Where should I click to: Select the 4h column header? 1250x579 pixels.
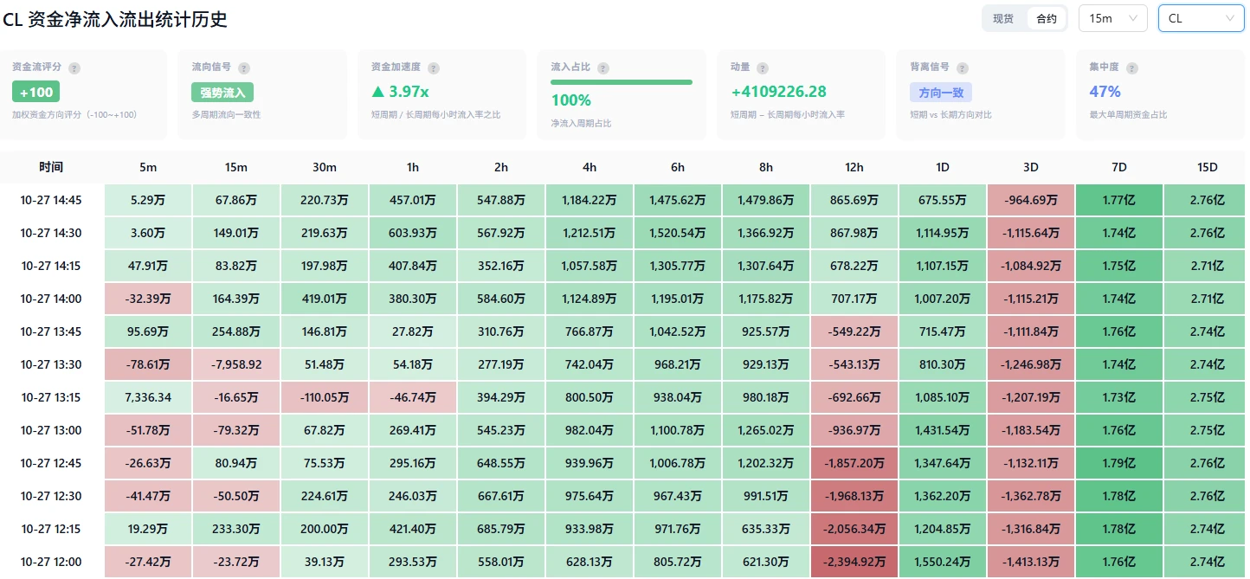[589, 167]
